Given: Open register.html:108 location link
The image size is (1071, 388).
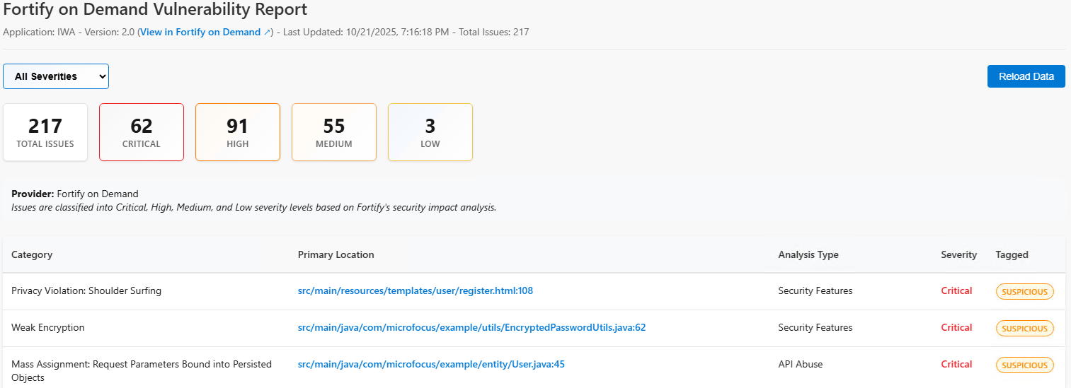Looking at the screenshot, I should (416, 290).
